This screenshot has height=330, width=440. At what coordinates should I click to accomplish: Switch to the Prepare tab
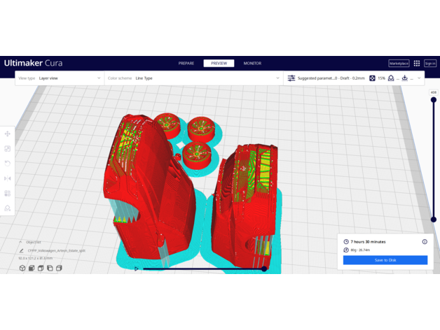click(186, 63)
